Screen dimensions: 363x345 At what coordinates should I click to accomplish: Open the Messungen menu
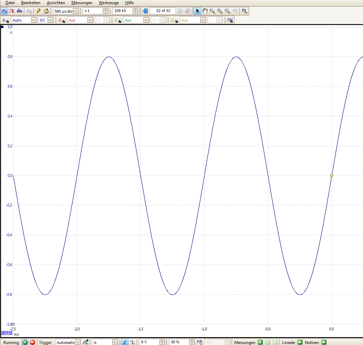click(82, 3)
